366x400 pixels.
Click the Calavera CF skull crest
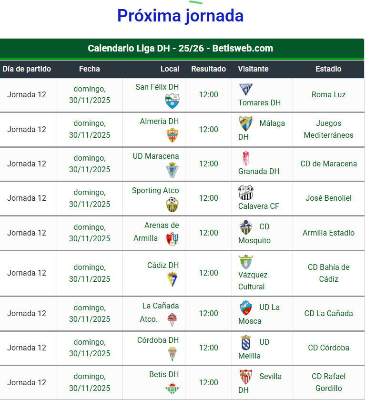coord(245,193)
